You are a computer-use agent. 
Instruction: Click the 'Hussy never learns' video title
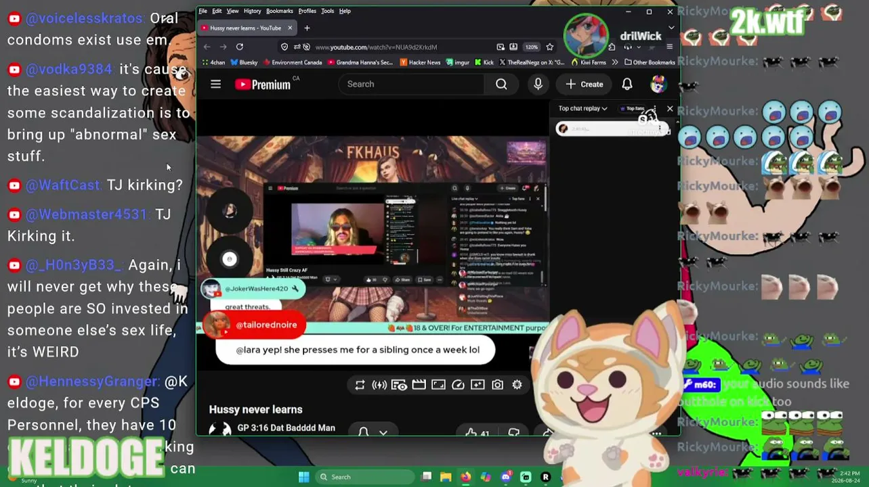point(255,409)
